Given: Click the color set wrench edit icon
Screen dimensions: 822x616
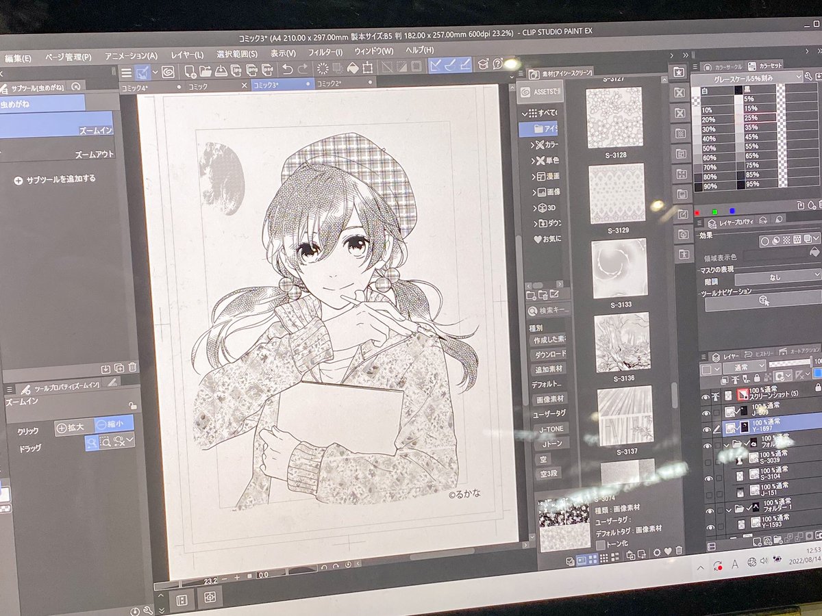Looking at the screenshot, I should 808,76.
